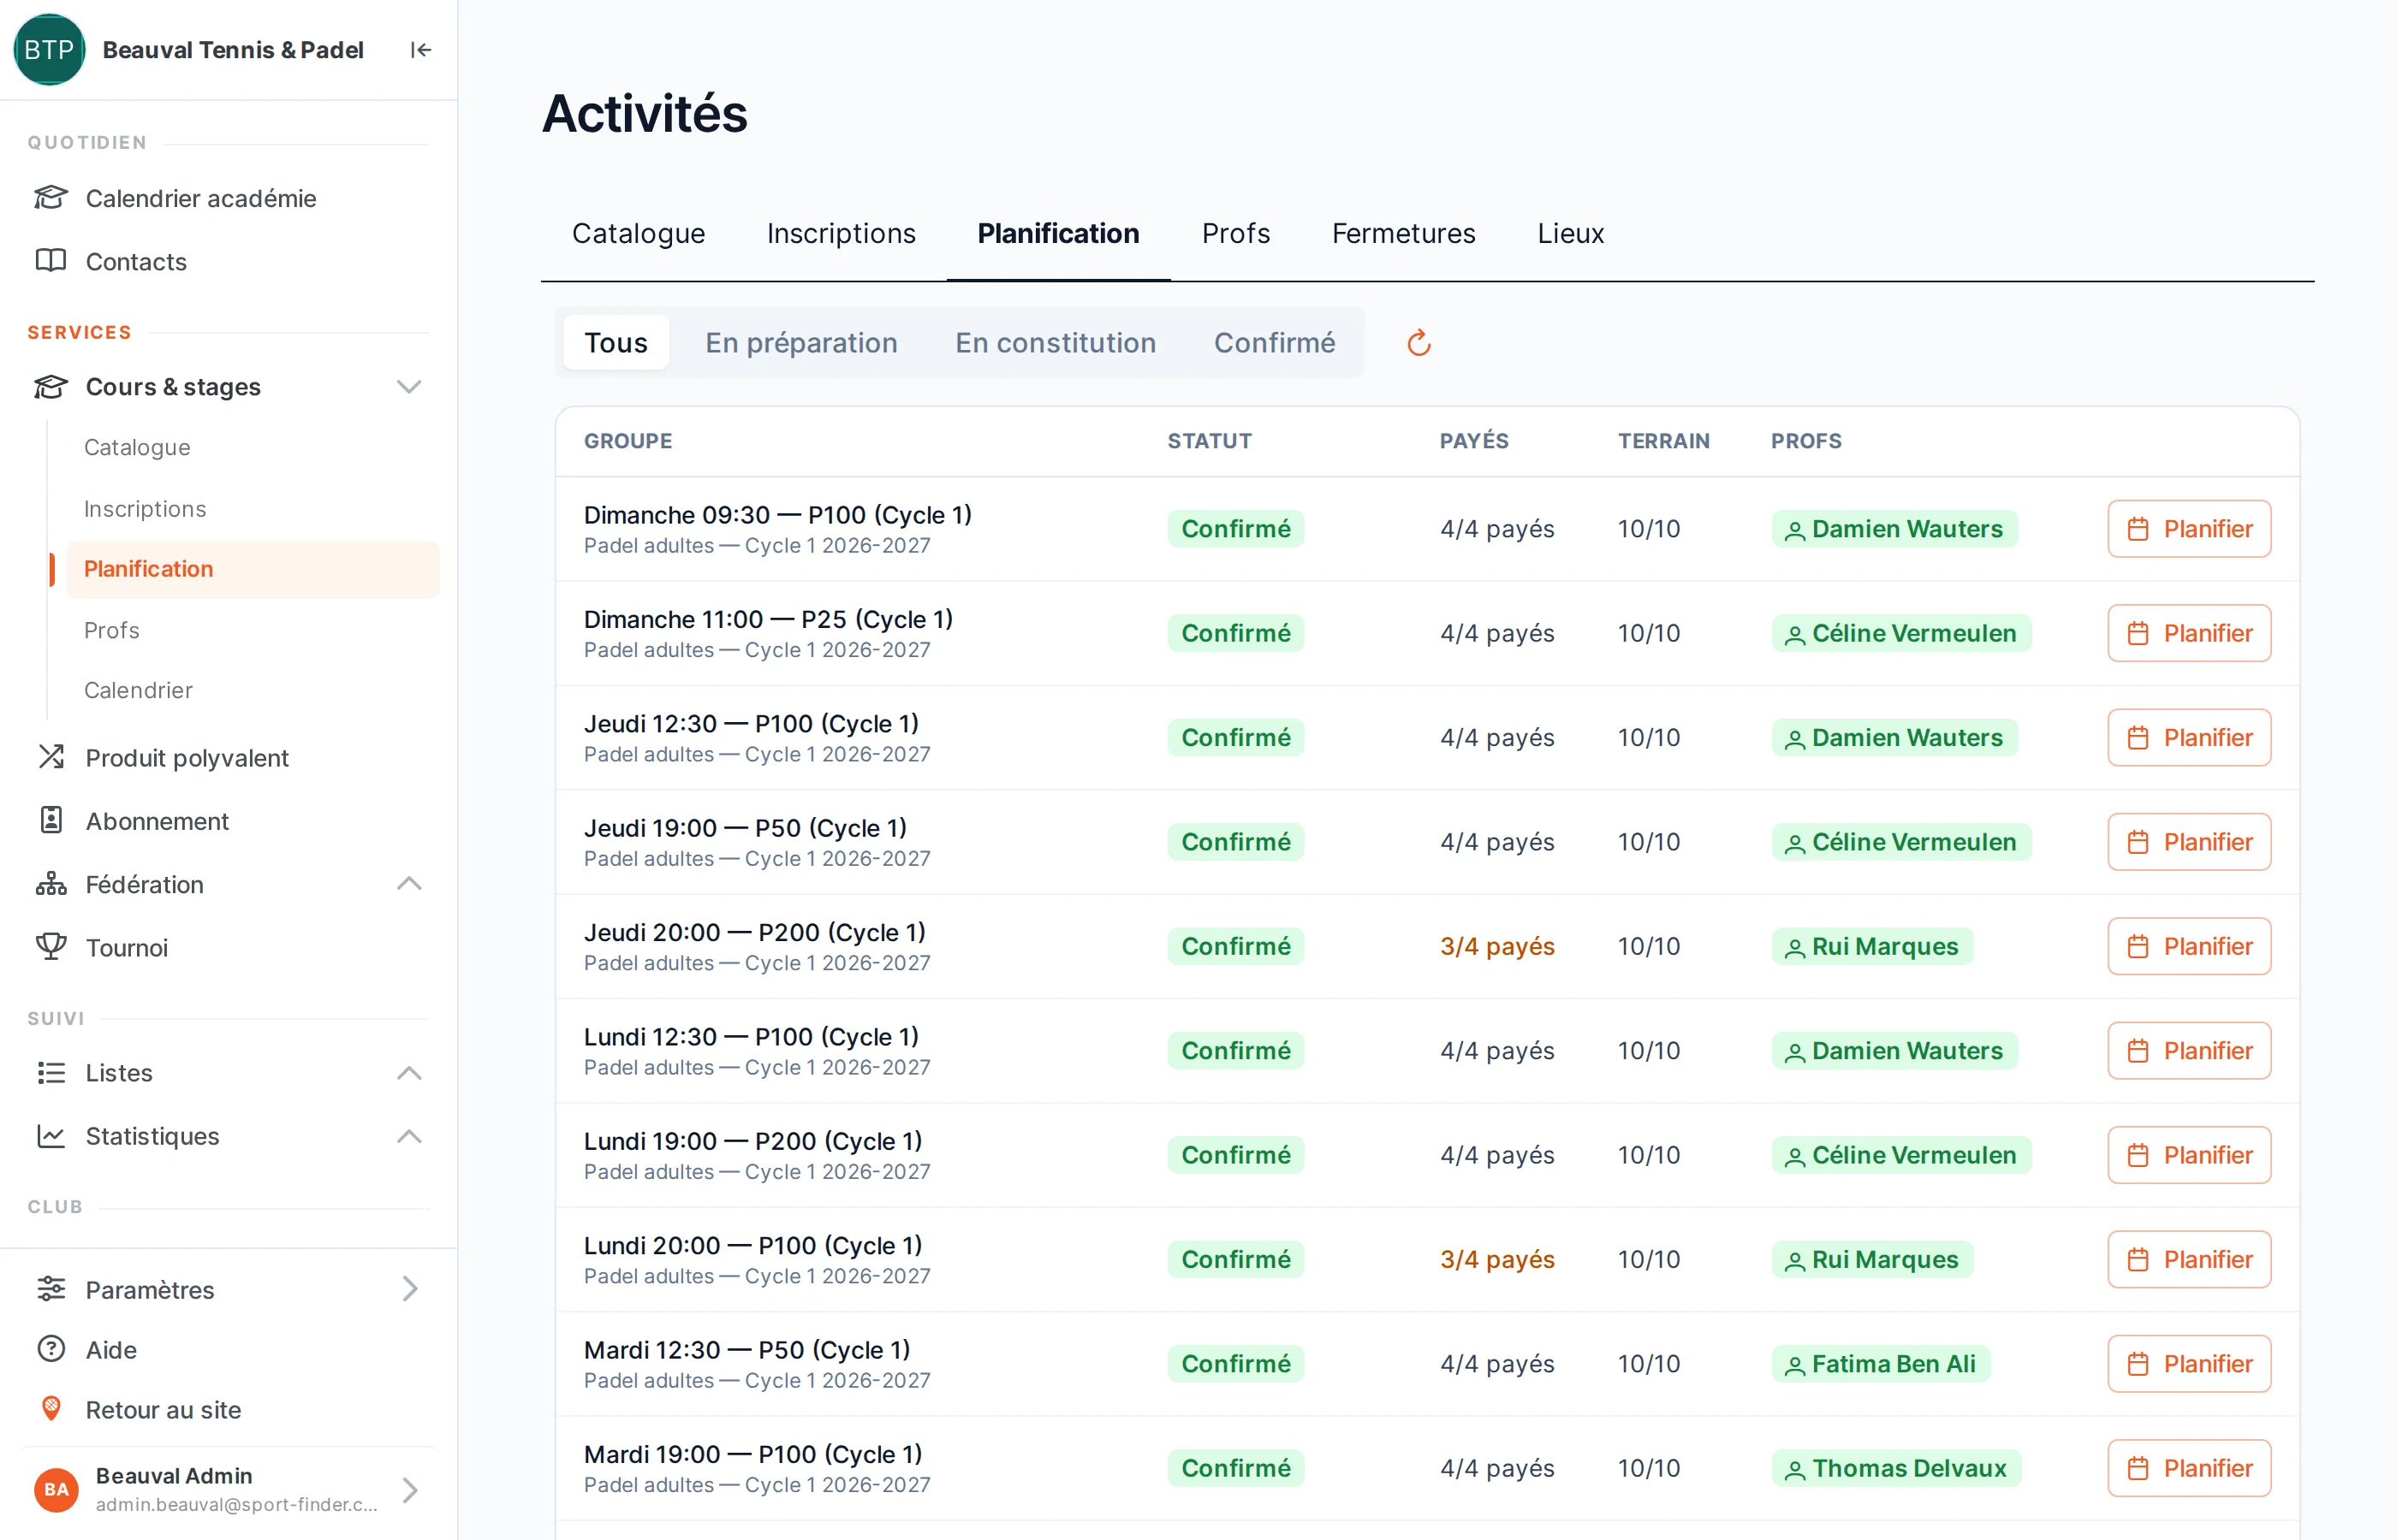This screenshot has width=2397, height=1540.
Task: Open Paramètres submenu via its chevron
Action: (x=409, y=1289)
